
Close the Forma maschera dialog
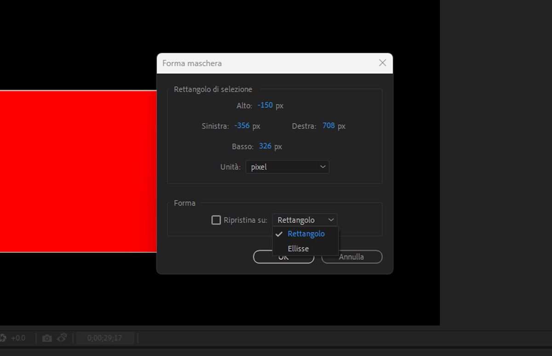(x=382, y=63)
